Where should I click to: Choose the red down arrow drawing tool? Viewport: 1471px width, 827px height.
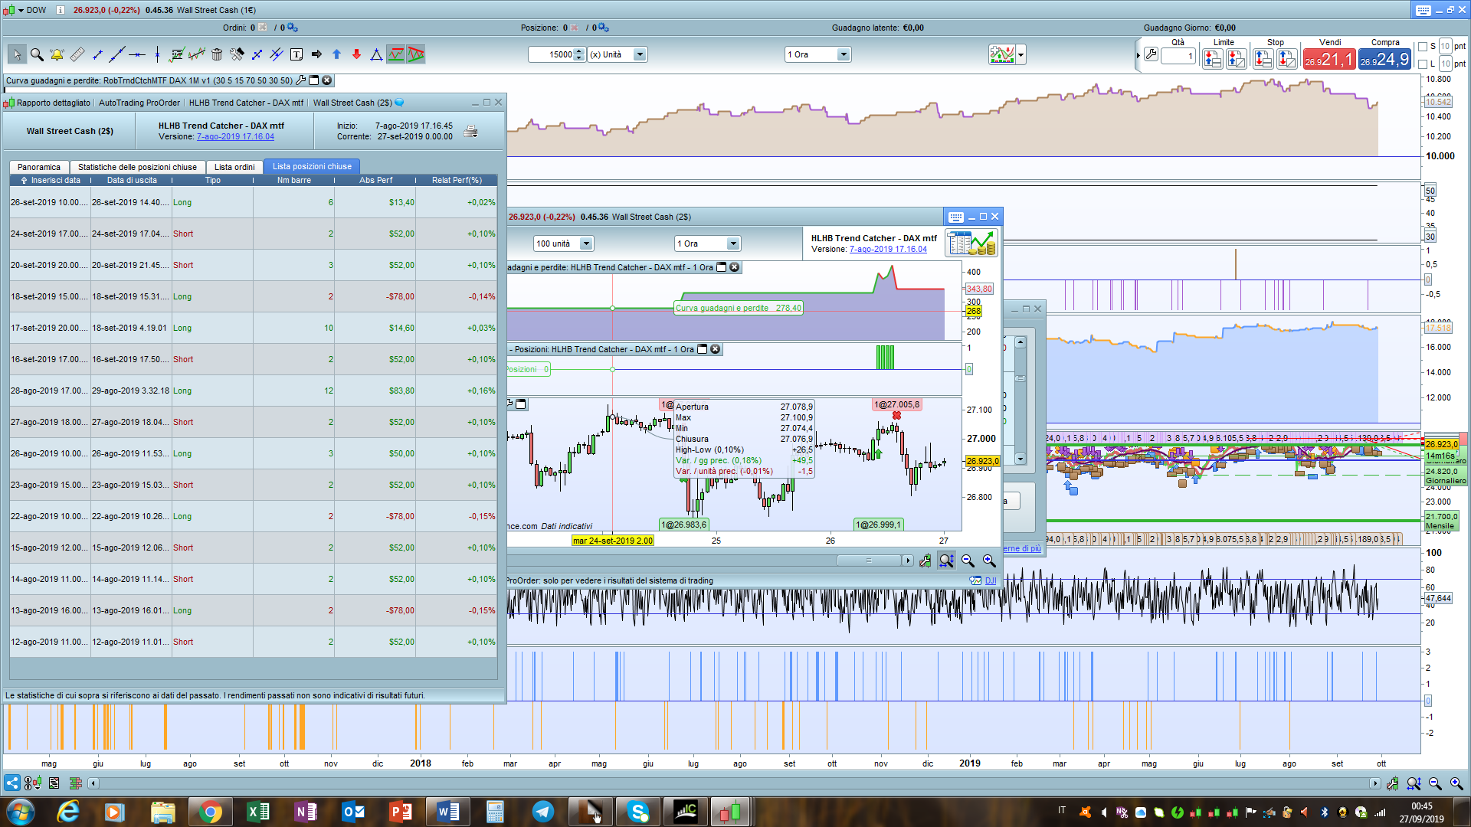coord(356,54)
